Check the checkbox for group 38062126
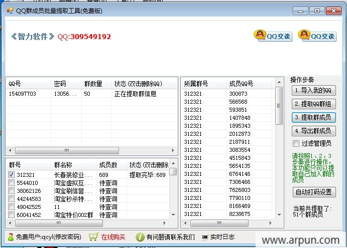Screen dimensions: 347x248 [11, 190]
